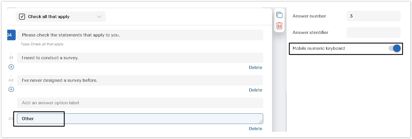Delete the 'I've never designed a survey' answer
This screenshot has height=139, width=412.
255,90
